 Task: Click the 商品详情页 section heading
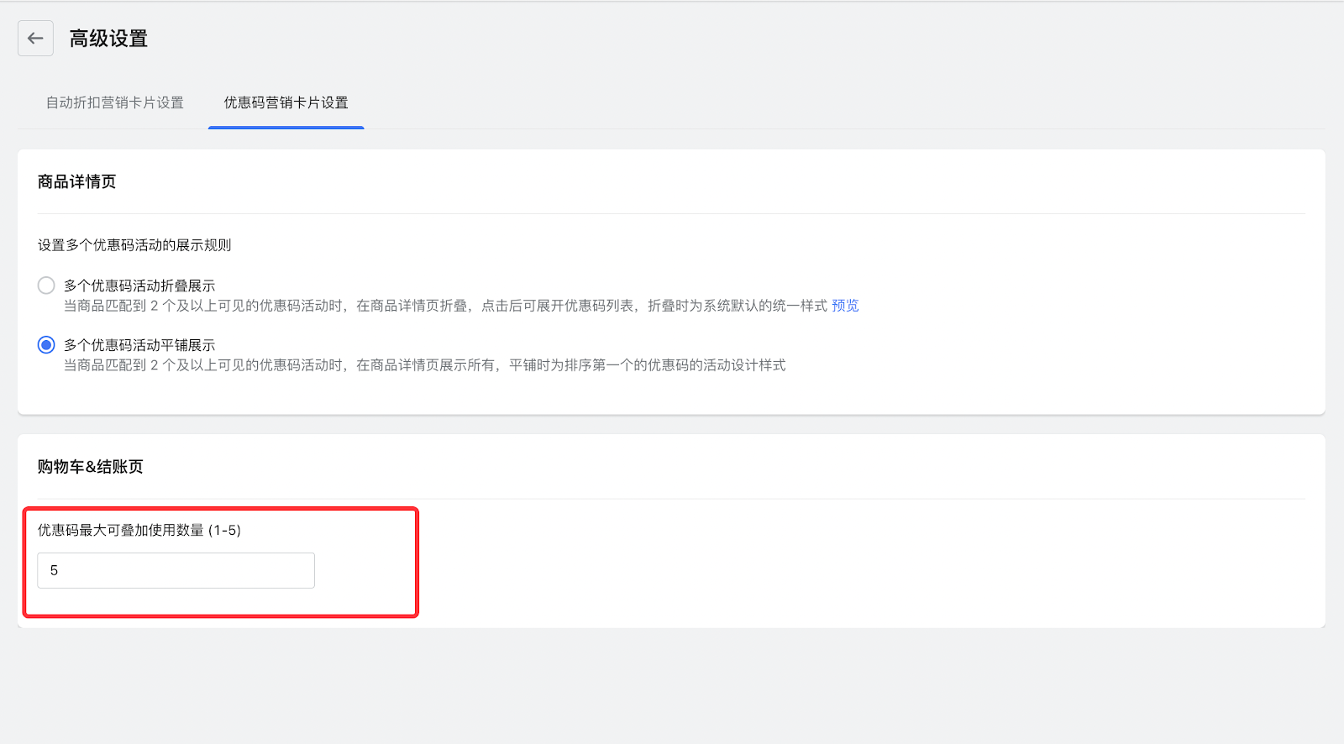coord(76,181)
